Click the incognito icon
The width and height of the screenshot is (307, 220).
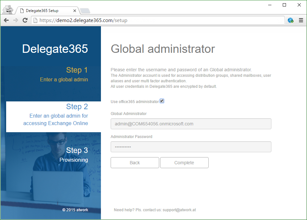[x=8, y=10]
